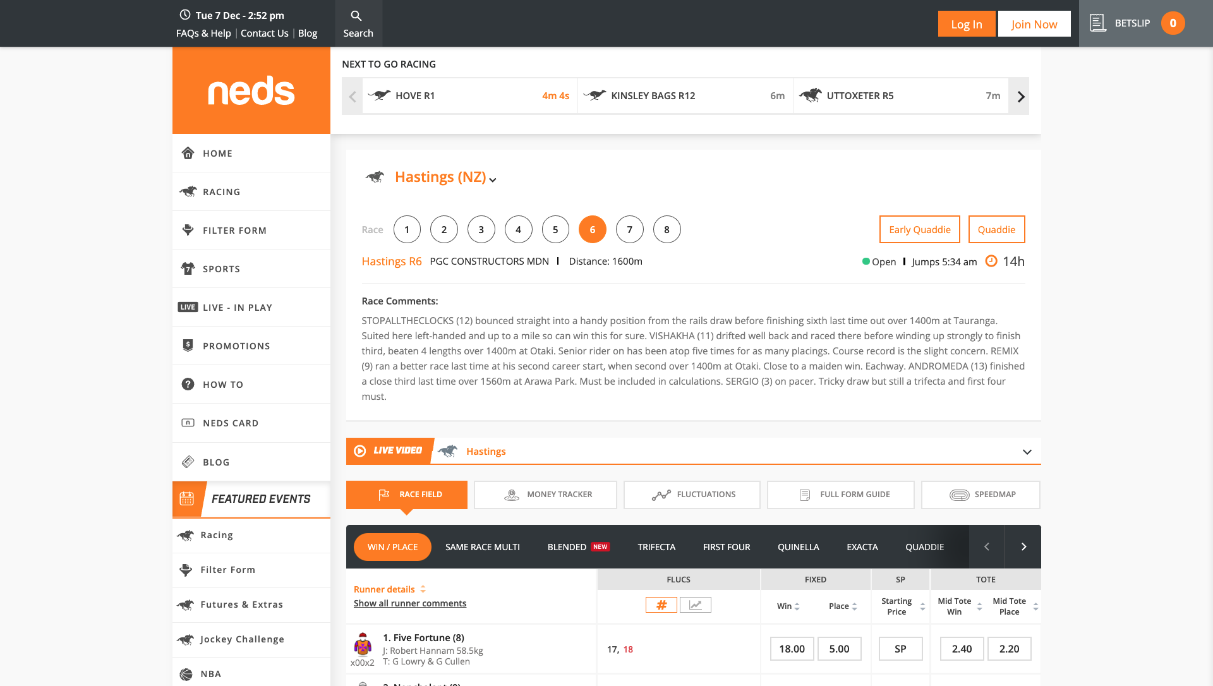
Task: Click the horse icon beside Uttoxeter R5
Action: pyautogui.click(x=811, y=95)
